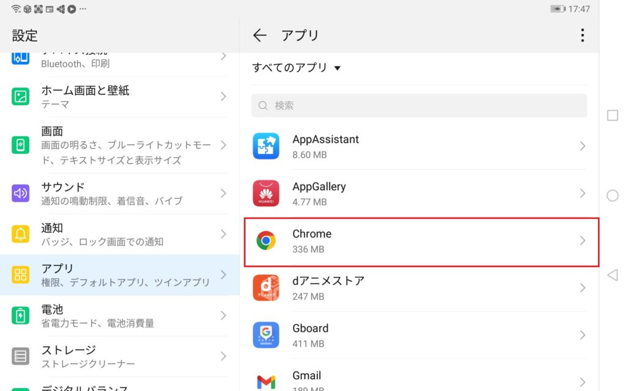This screenshot has width=626, height=391.
Task: Open AppAssistant app details
Action: coord(419,146)
